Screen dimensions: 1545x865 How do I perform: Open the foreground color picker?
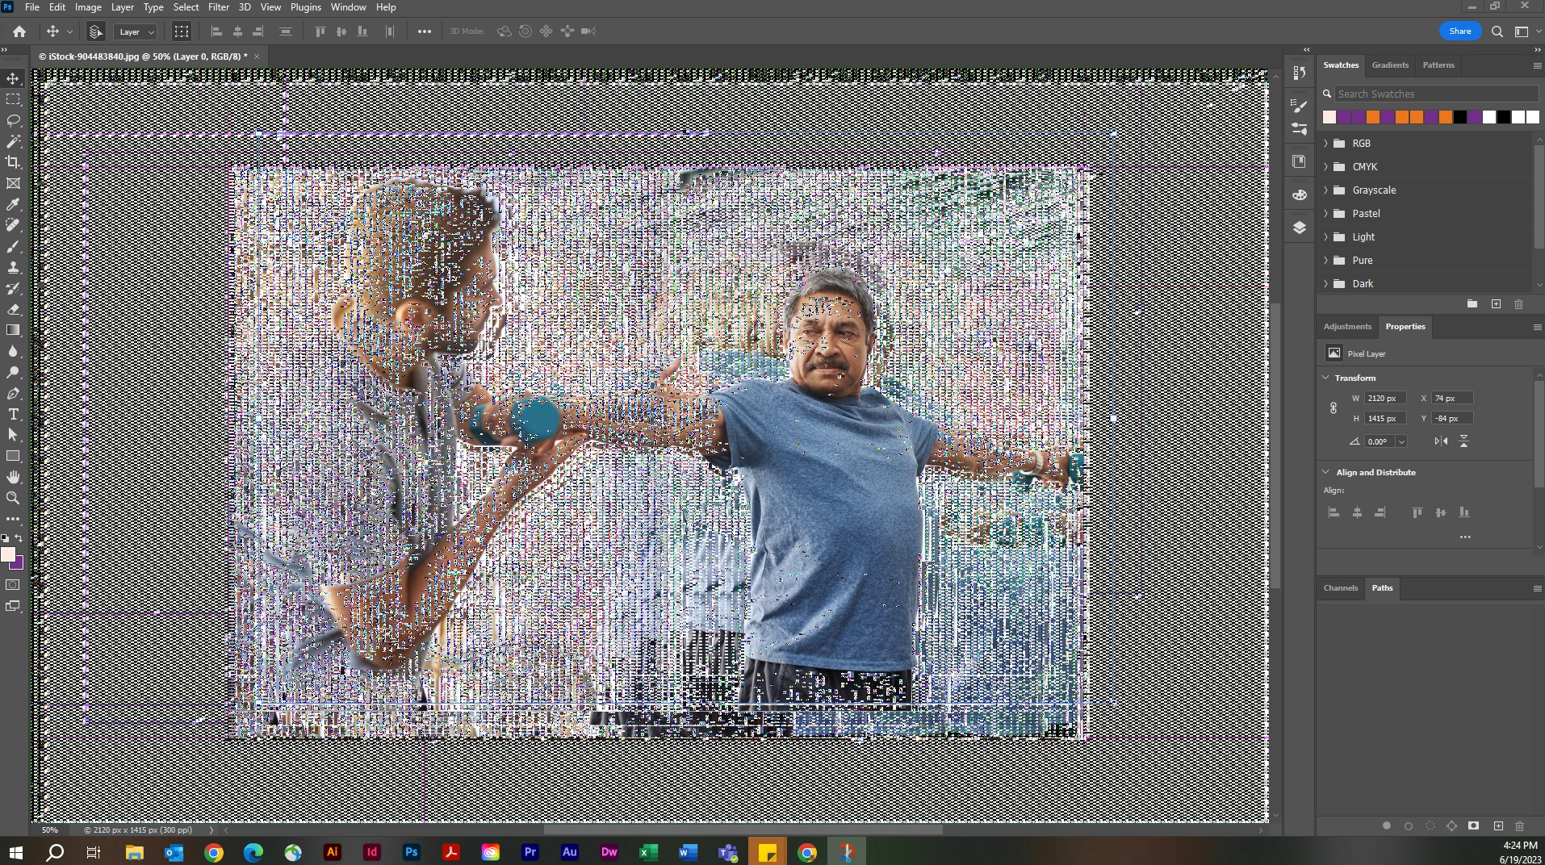(7, 554)
